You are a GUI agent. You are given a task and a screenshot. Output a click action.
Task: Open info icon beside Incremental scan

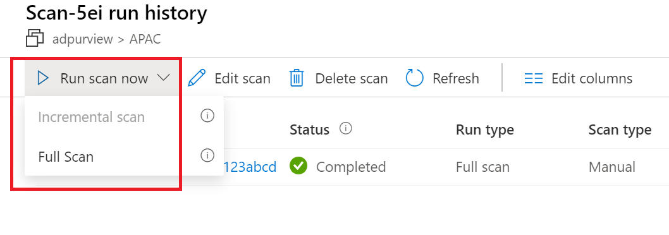point(207,116)
